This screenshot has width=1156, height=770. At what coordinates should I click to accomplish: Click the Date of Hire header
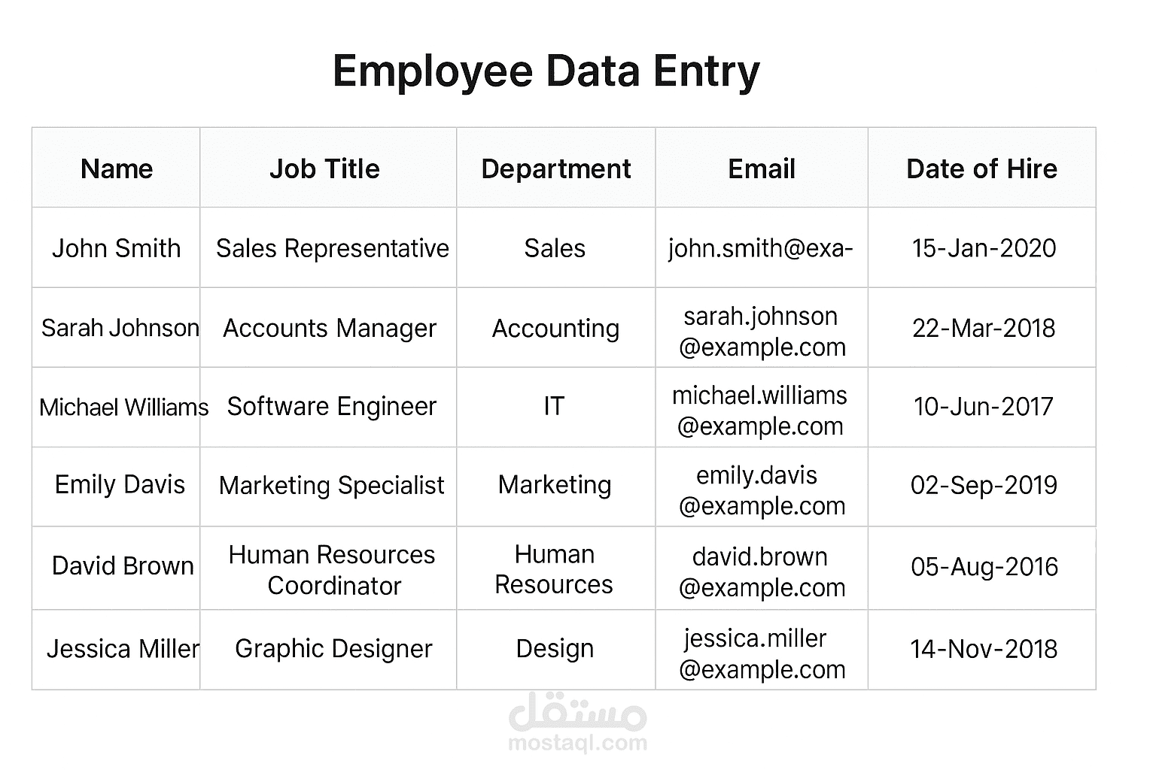[982, 168]
